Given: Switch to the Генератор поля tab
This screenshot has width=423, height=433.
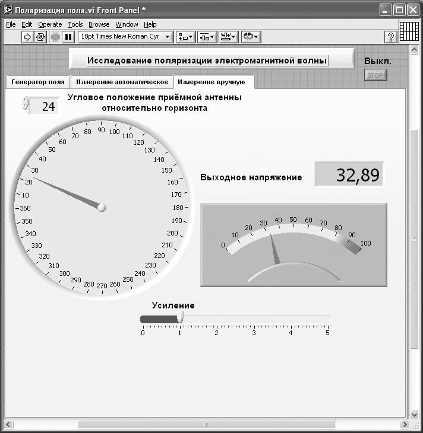Looking at the screenshot, I should [38, 82].
